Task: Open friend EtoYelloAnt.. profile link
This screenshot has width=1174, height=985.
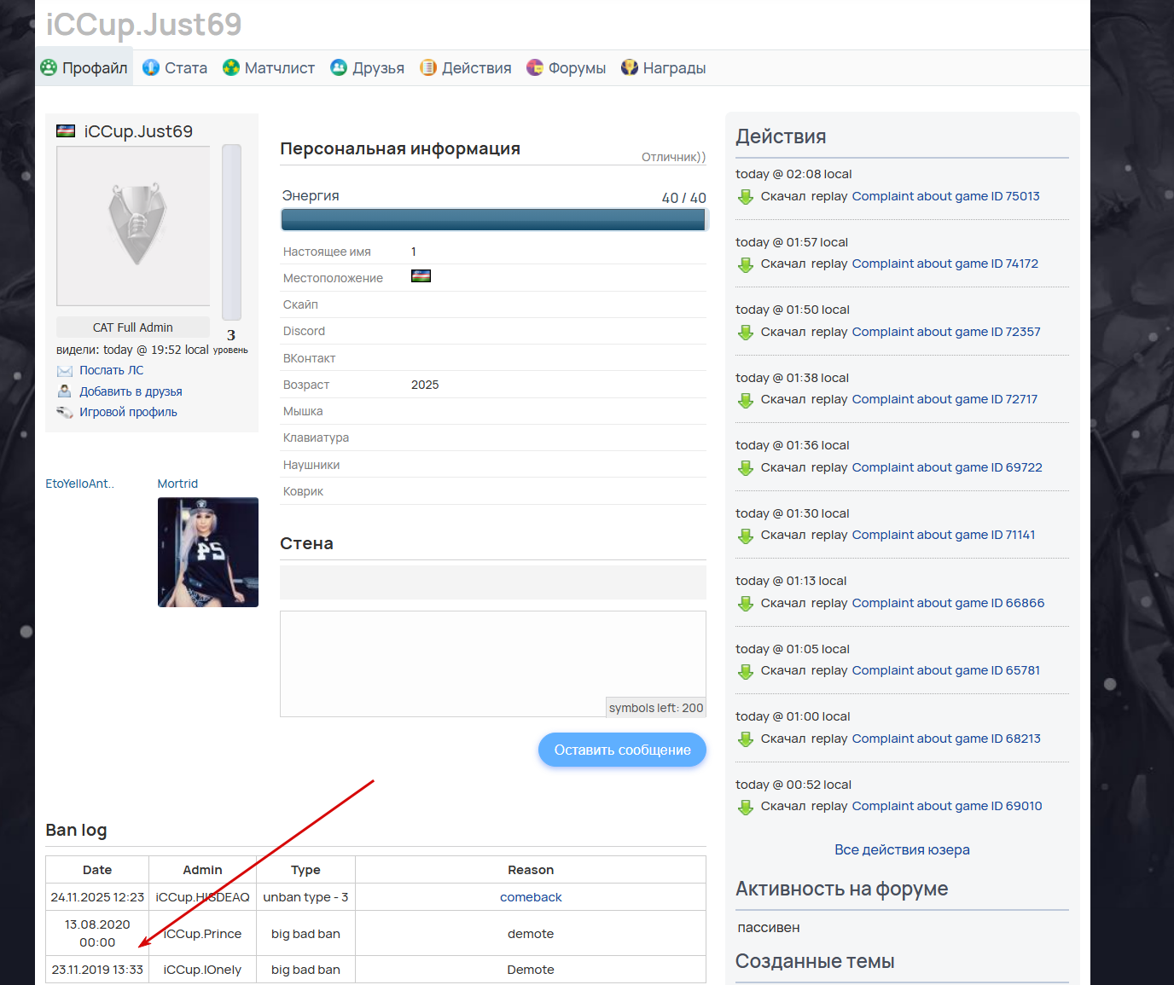Action: coord(79,484)
